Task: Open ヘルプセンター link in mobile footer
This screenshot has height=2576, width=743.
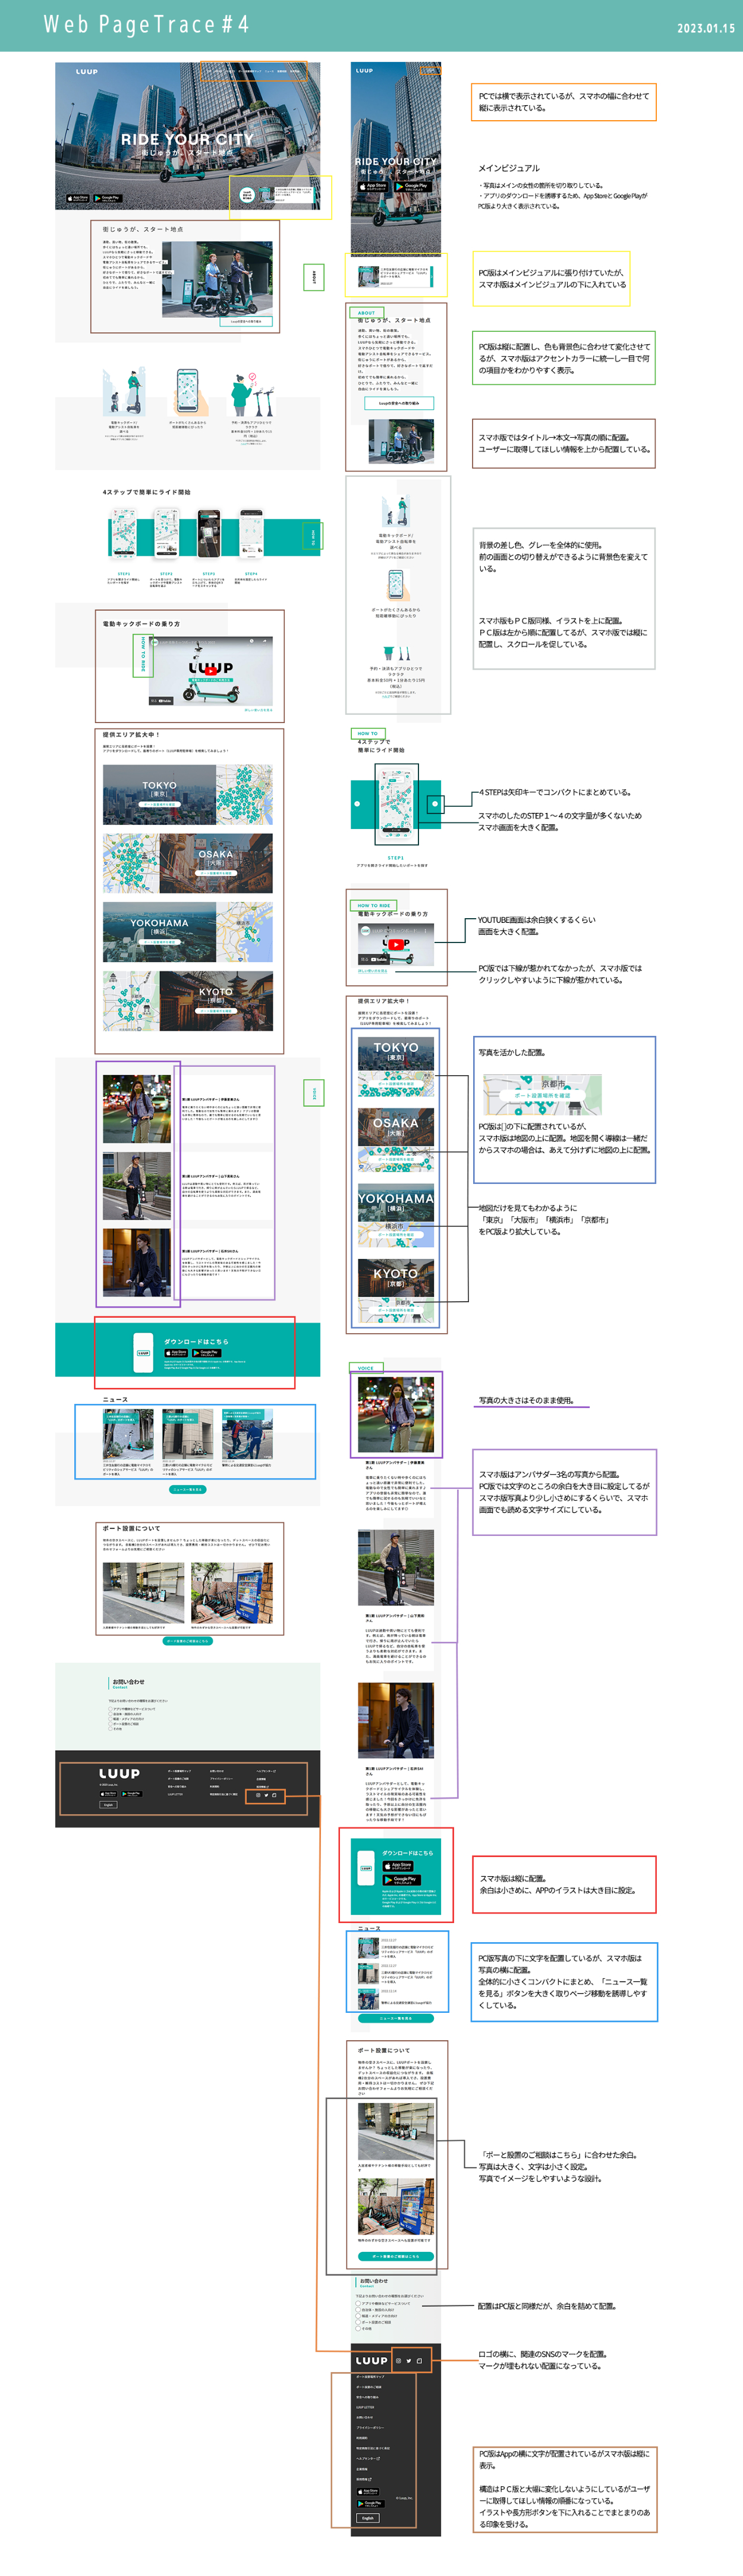Action: pyautogui.click(x=368, y=2459)
